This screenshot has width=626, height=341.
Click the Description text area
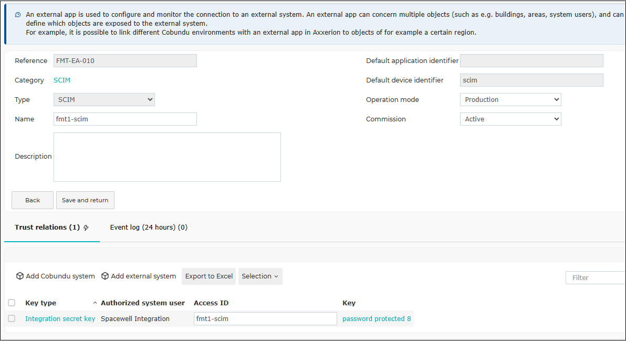[168, 157]
